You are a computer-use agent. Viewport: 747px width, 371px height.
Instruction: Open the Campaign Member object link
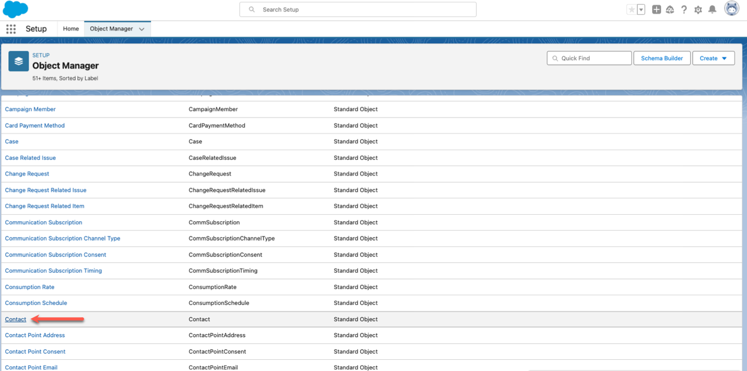point(30,109)
